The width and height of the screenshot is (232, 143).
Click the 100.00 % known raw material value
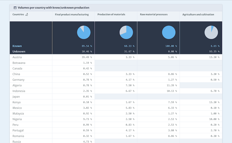[x=171, y=46]
